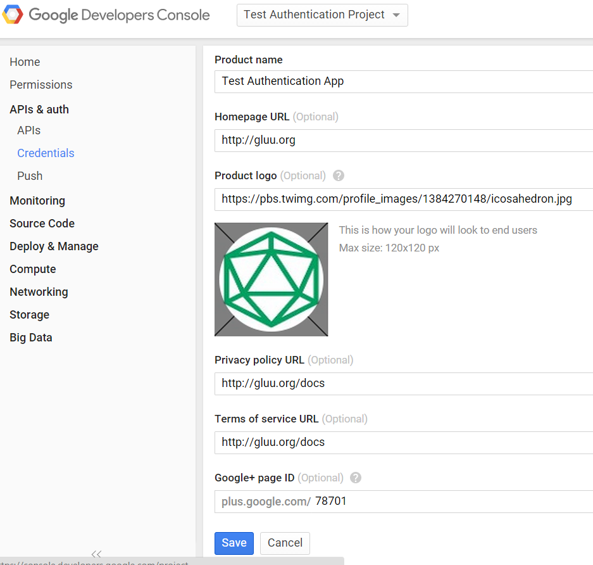593x565 pixels.
Task: Expand the Monitoring section
Action: tap(37, 201)
